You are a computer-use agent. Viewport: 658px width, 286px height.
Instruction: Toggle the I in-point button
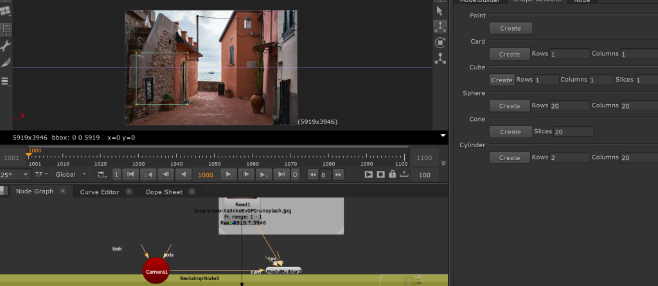coord(116,174)
